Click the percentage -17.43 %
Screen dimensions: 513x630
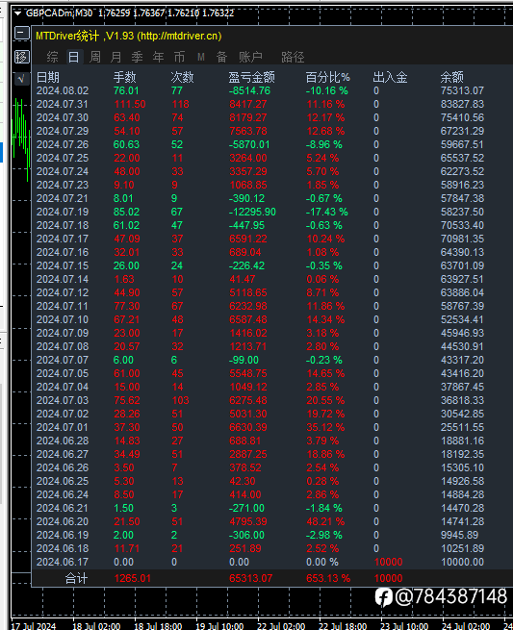(327, 213)
